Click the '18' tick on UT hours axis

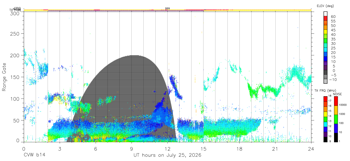coord(239,149)
